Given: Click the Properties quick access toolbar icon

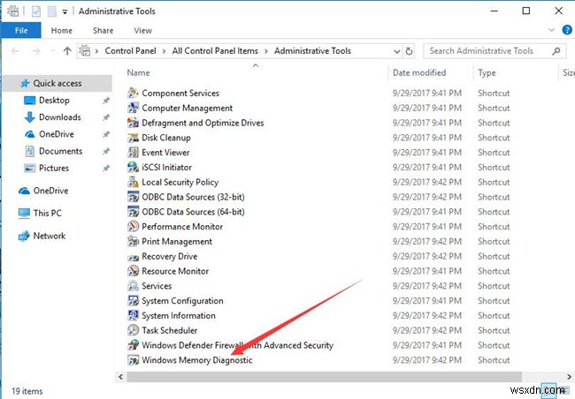Looking at the screenshot, I should (x=36, y=11).
